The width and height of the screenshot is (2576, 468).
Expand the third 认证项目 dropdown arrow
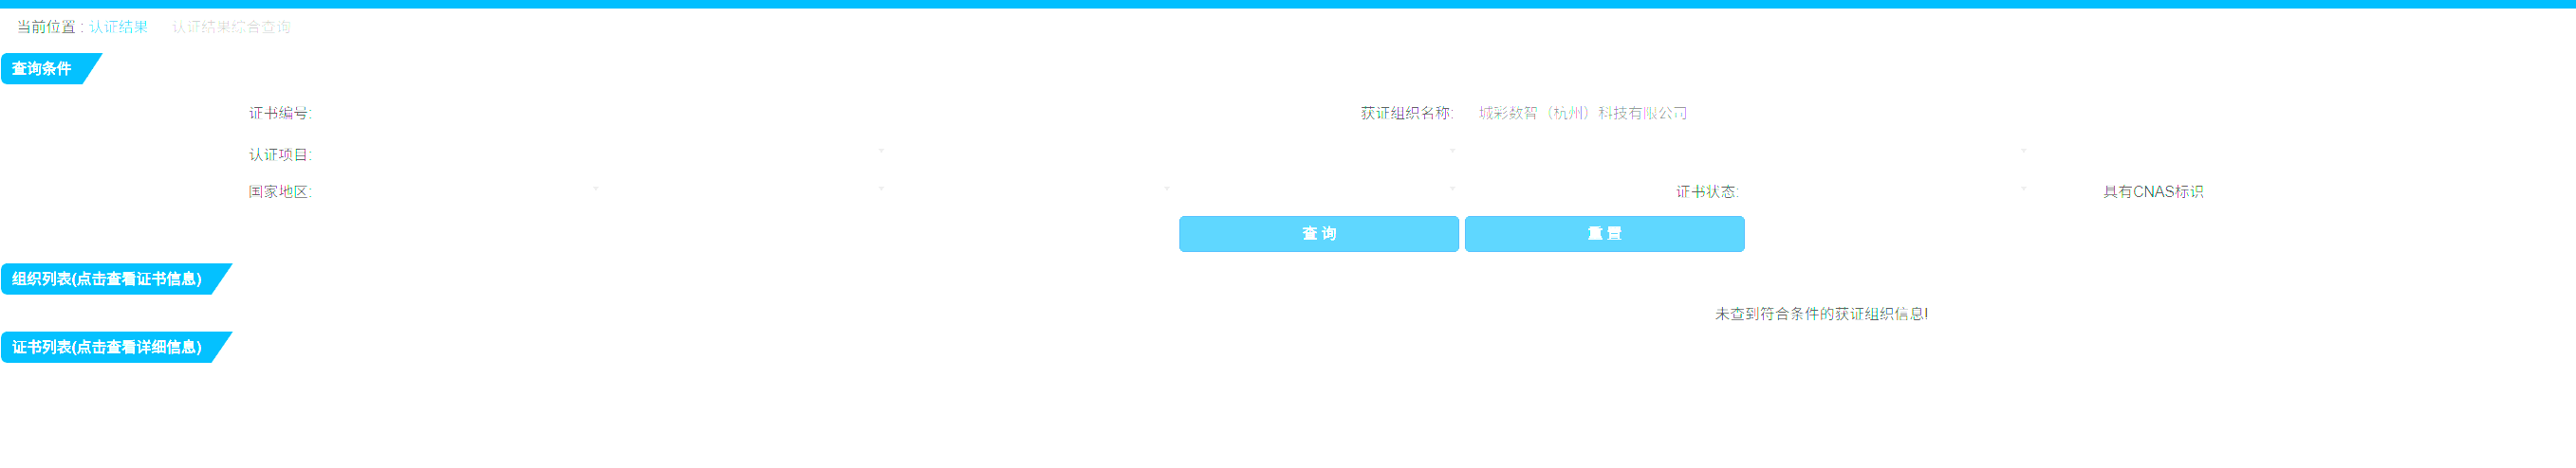pyautogui.click(x=2023, y=152)
